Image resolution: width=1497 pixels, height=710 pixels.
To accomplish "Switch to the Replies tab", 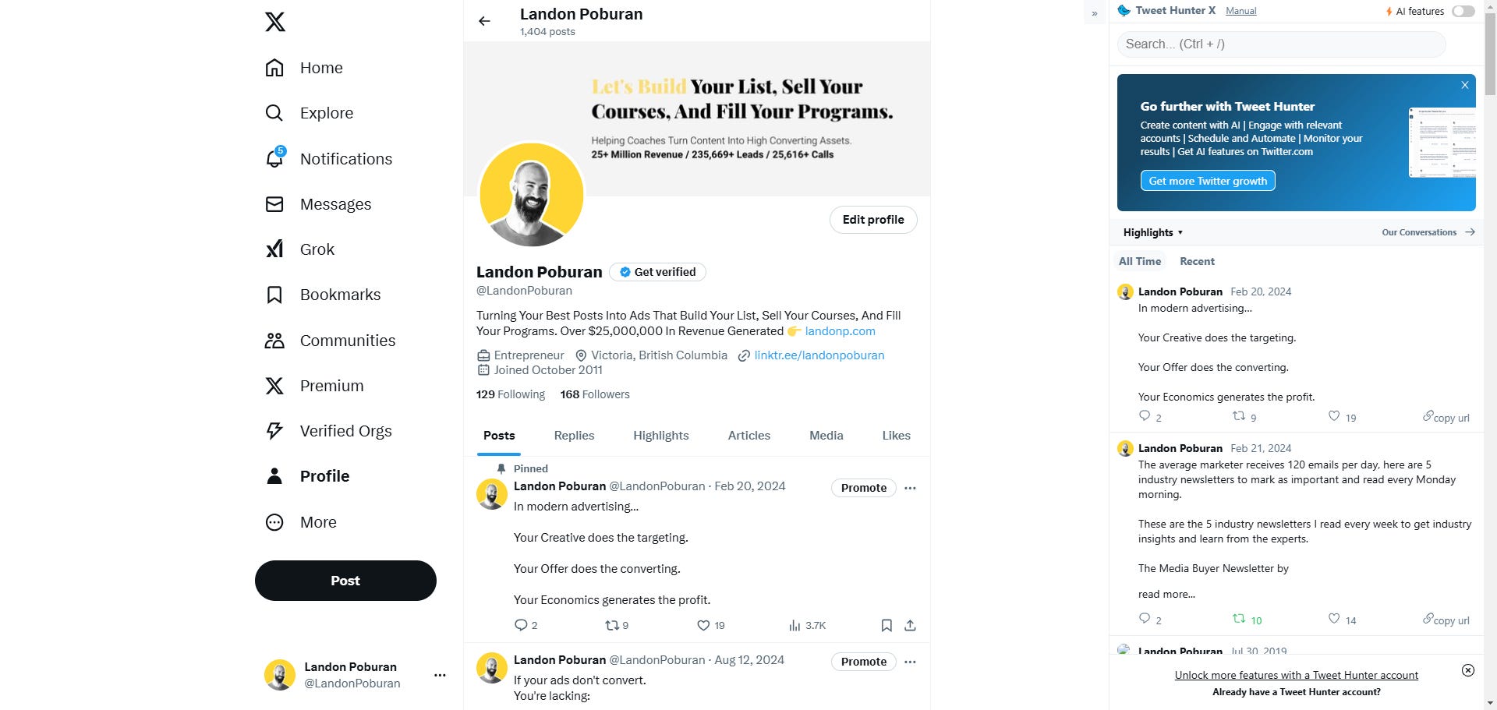I will point(574,436).
